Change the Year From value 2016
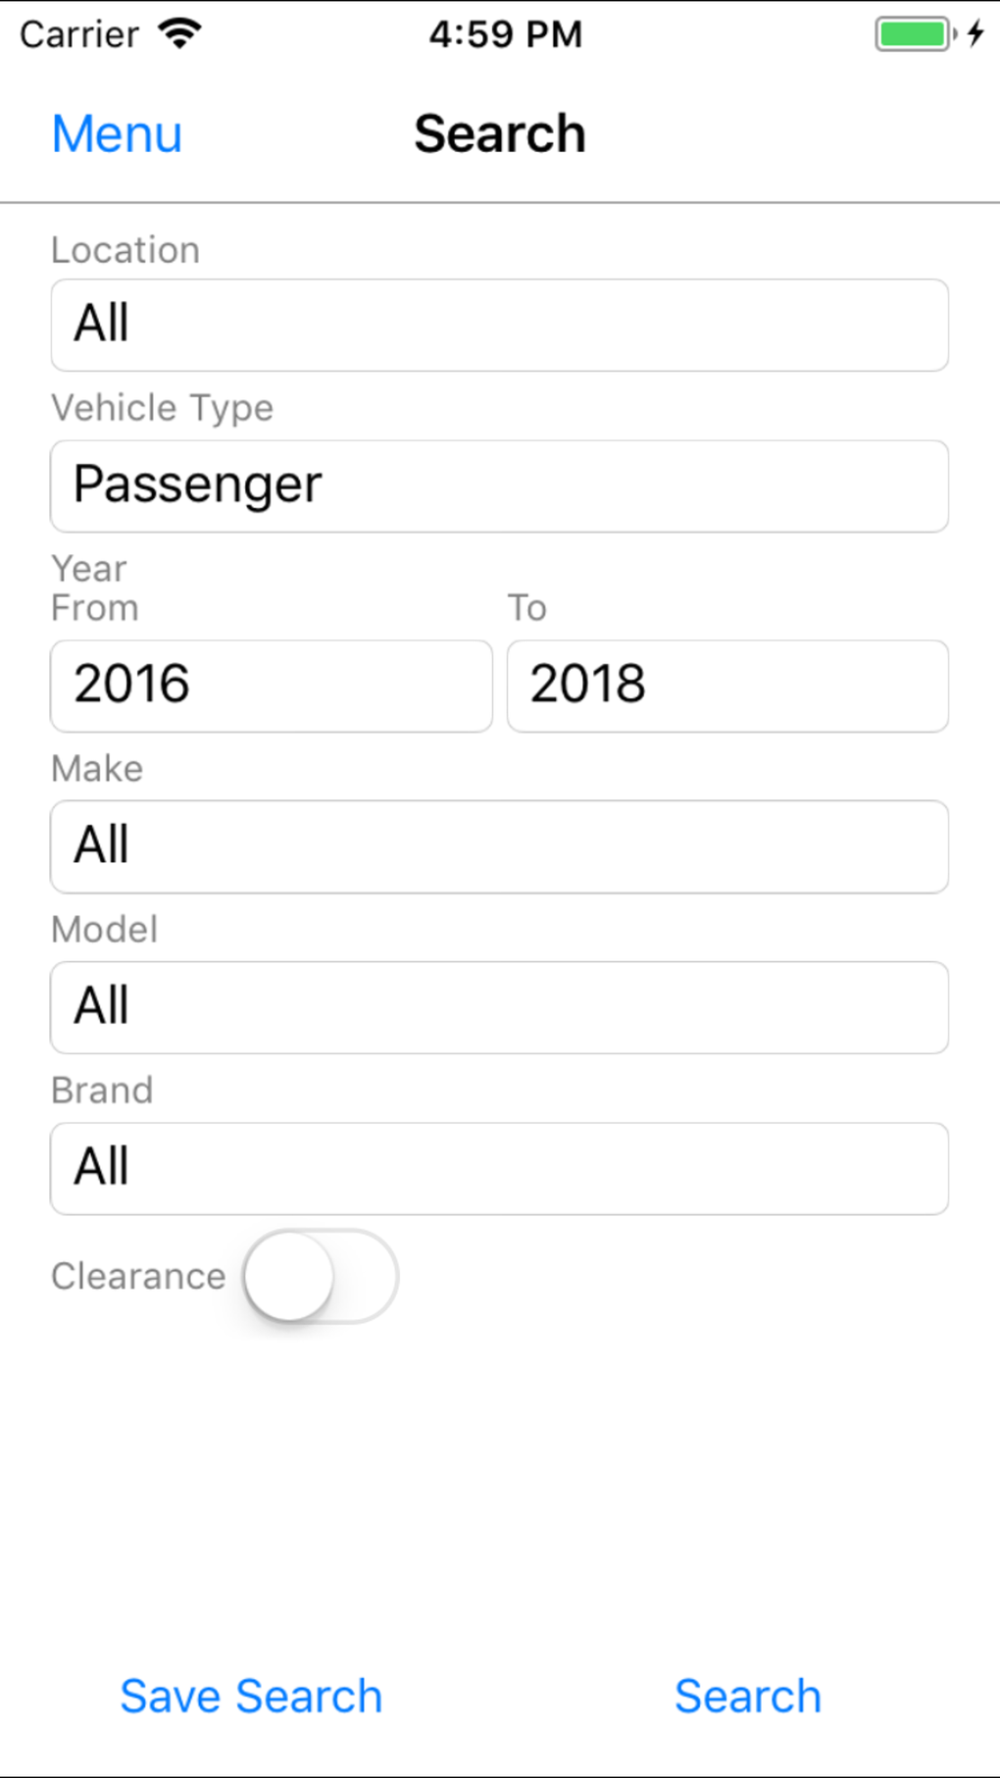Image resolution: width=1000 pixels, height=1778 pixels. point(271,686)
